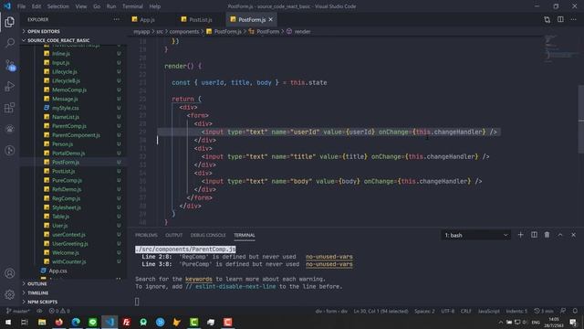Open File Explorer from taskbar
This screenshot has width=584, height=329.
tap(42, 323)
